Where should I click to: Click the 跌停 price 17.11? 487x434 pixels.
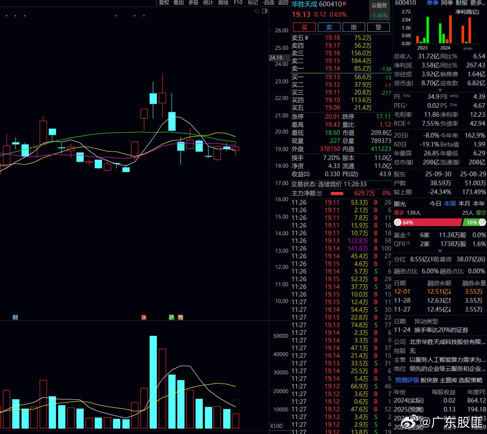click(383, 117)
